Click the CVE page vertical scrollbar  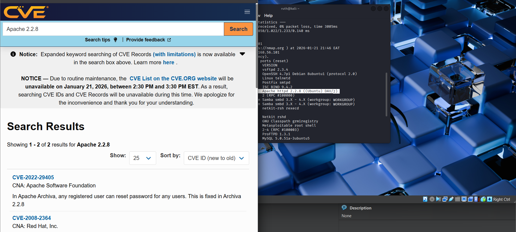[257, 46]
